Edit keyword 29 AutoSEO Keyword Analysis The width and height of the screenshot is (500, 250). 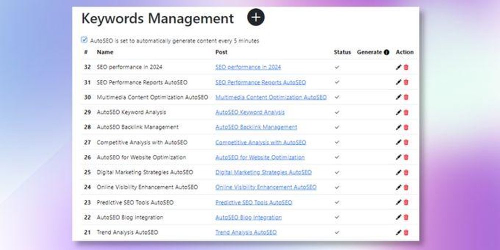(398, 112)
